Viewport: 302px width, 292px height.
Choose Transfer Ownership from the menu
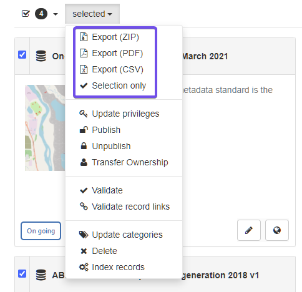tap(124, 162)
